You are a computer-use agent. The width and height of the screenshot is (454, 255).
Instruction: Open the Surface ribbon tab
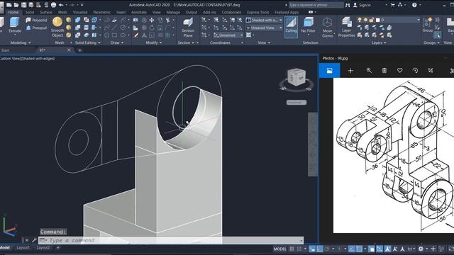[x=45, y=13]
